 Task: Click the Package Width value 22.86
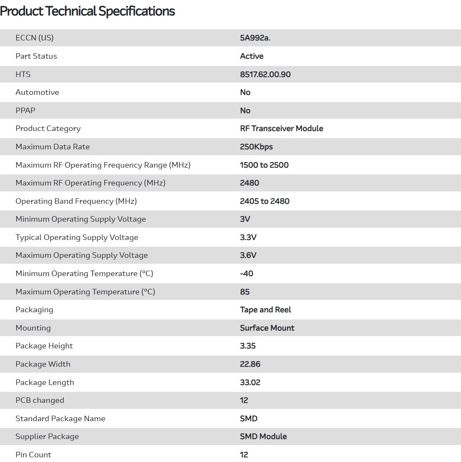[x=250, y=364]
